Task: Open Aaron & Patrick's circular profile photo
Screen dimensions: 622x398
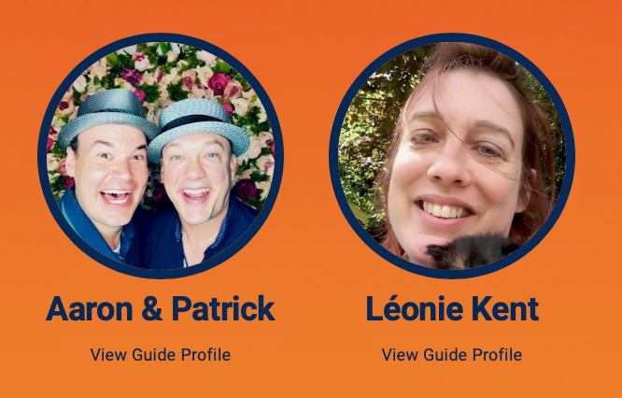Action: coord(161,155)
